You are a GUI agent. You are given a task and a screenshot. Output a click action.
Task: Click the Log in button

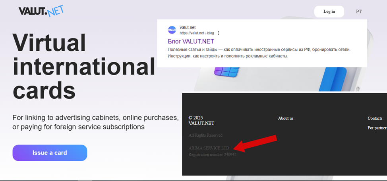click(329, 11)
